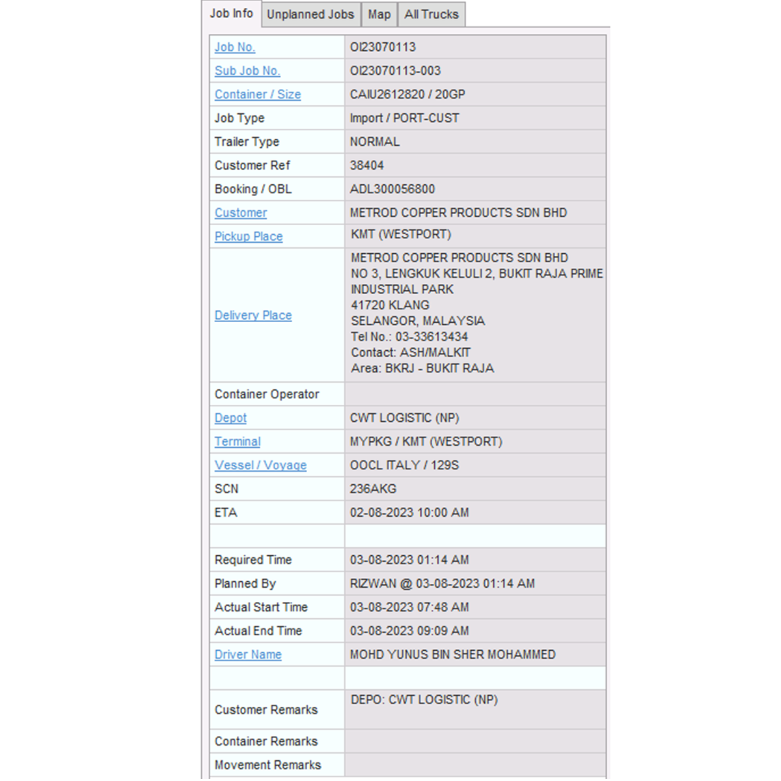Click the Actual Start Time label
781x781 pixels.
(x=261, y=607)
